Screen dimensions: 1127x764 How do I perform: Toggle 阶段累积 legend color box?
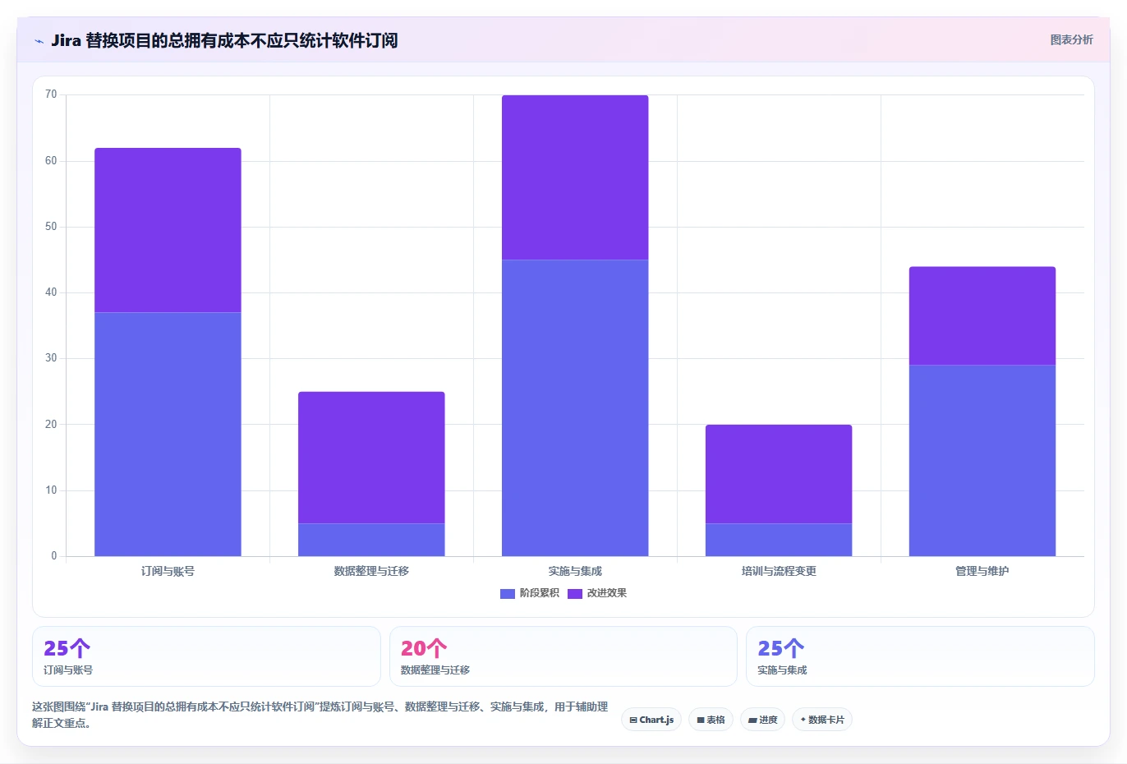tap(508, 593)
